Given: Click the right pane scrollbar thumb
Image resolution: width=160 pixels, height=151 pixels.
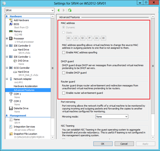Looking at the screenshot, I should 153,66.
